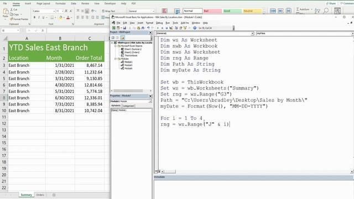Open the Excel Name Box dropdown
This screenshot has height=199, width=354.
18,30
